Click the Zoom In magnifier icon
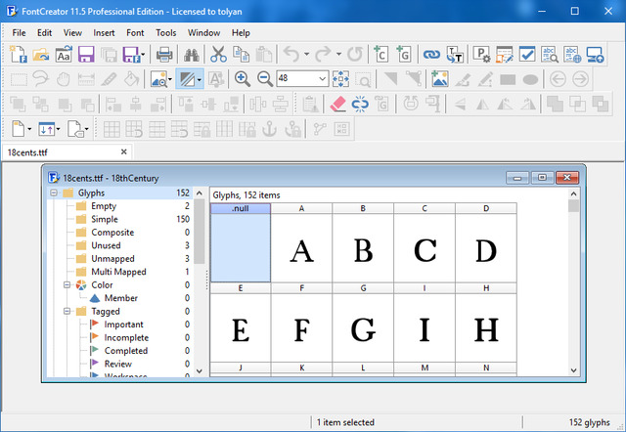The width and height of the screenshot is (626, 432). click(242, 79)
